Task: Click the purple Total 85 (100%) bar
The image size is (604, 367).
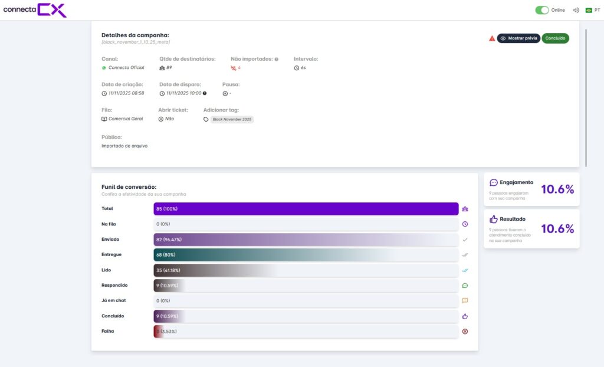Action: [306, 209]
